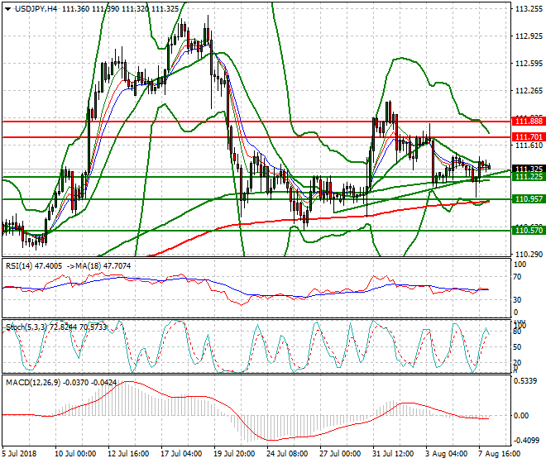Select the 113.255 price axis value

point(529,9)
